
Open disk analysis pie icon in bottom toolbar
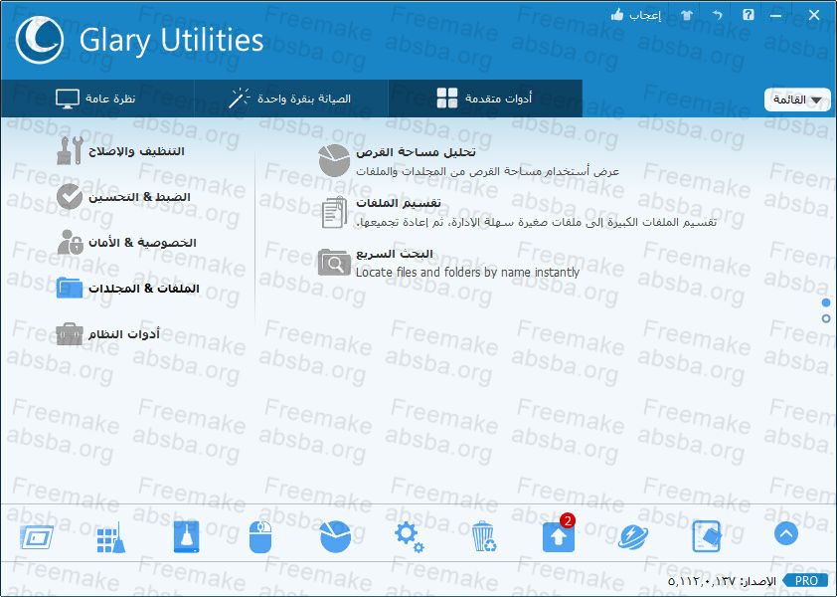pyautogui.click(x=335, y=536)
